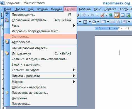This screenshot has height=109, width=132.
Task: Open the Вид menu
Action: (31, 9)
